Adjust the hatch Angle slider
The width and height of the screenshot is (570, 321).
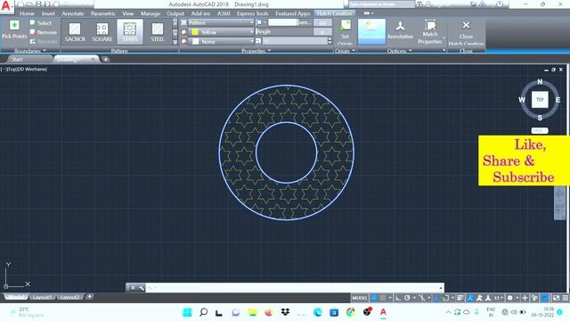pos(284,32)
